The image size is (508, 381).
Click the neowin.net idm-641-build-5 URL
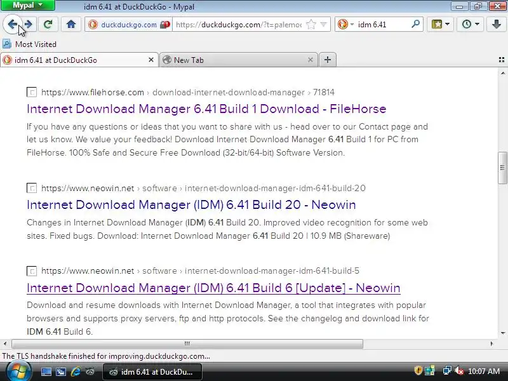(200, 271)
